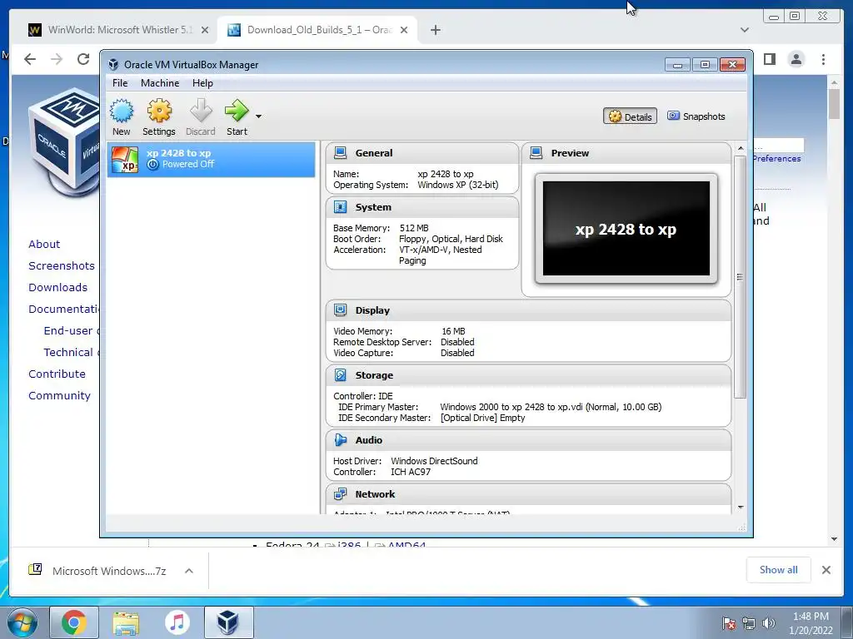The height and width of the screenshot is (639, 853).
Task: Switch to Snapshots view
Action: pyautogui.click(x=696, y=116)
